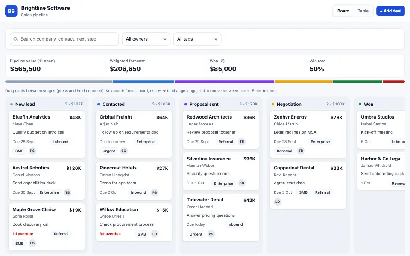Click the $120K amount on Kestrel Robotics
The image size is (410, 256).
[73, 168]
